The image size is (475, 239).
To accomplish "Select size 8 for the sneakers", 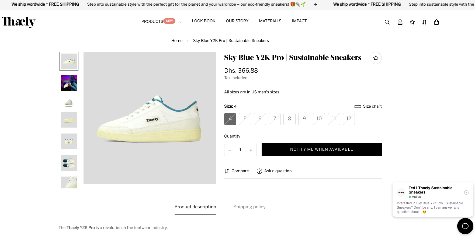I will 289,119.
